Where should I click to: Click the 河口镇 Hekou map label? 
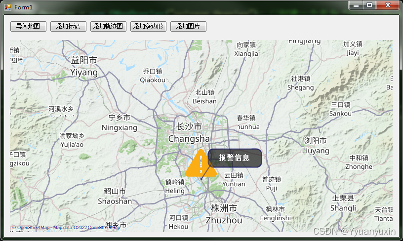click(x=178, y=222)
